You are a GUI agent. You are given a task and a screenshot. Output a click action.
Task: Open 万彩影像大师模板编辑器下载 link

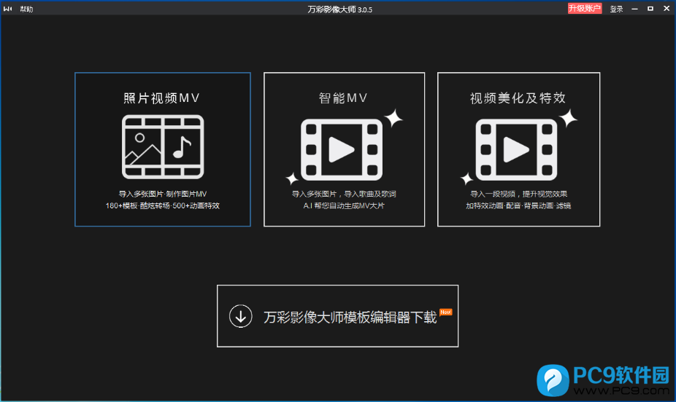pyautogui.click(x=350, y=318)
